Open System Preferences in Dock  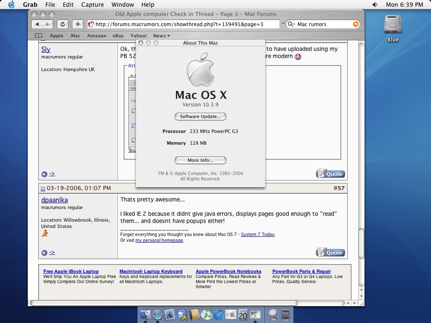tap(231, 314)
